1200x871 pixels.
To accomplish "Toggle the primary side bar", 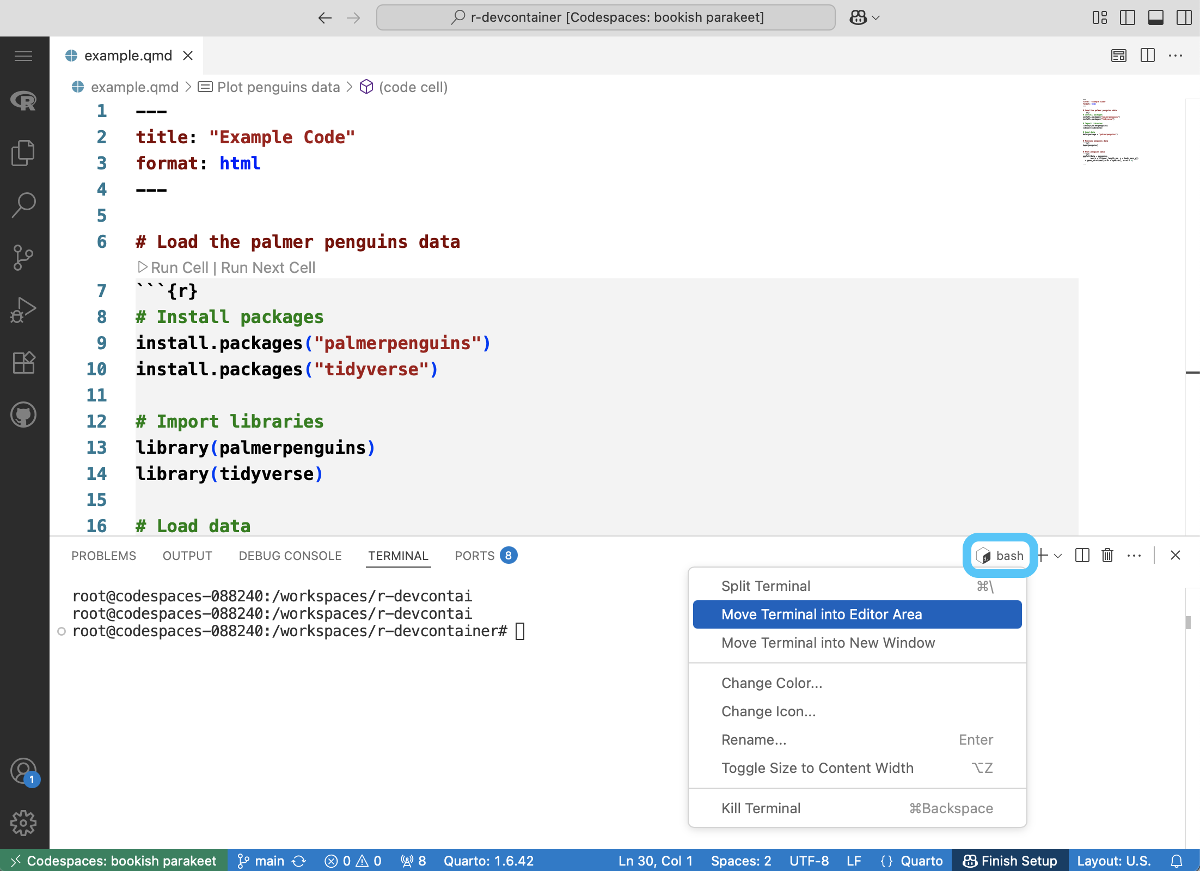I will (x=1128, y=17).
